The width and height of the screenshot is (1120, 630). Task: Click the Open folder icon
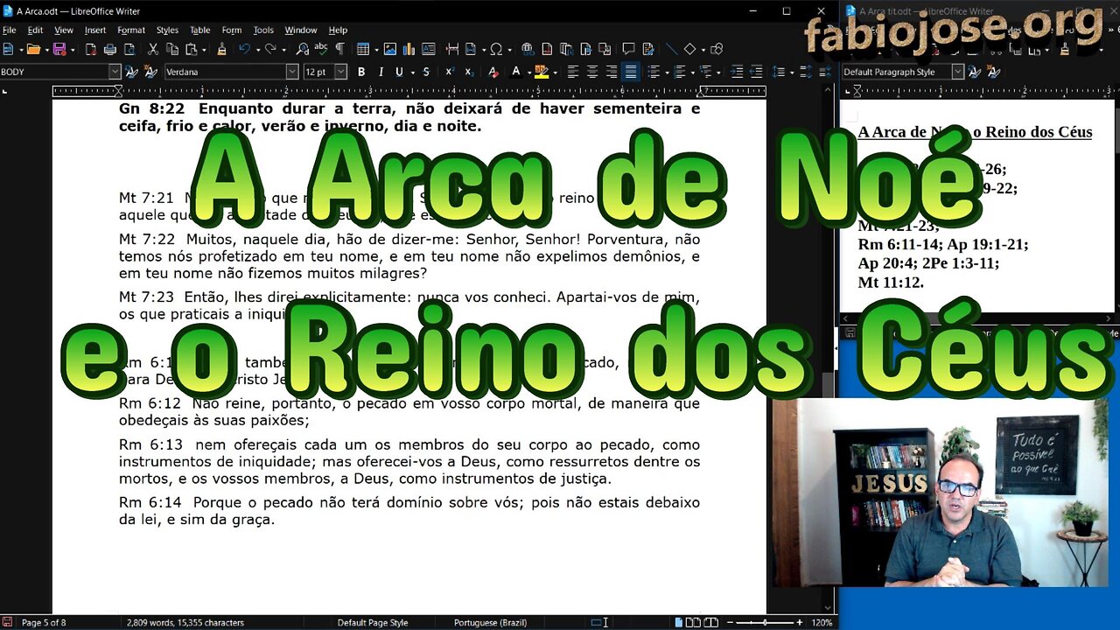[33, 49]
